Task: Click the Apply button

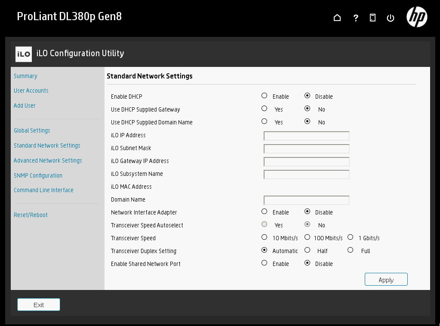Action: coord(386,279)
